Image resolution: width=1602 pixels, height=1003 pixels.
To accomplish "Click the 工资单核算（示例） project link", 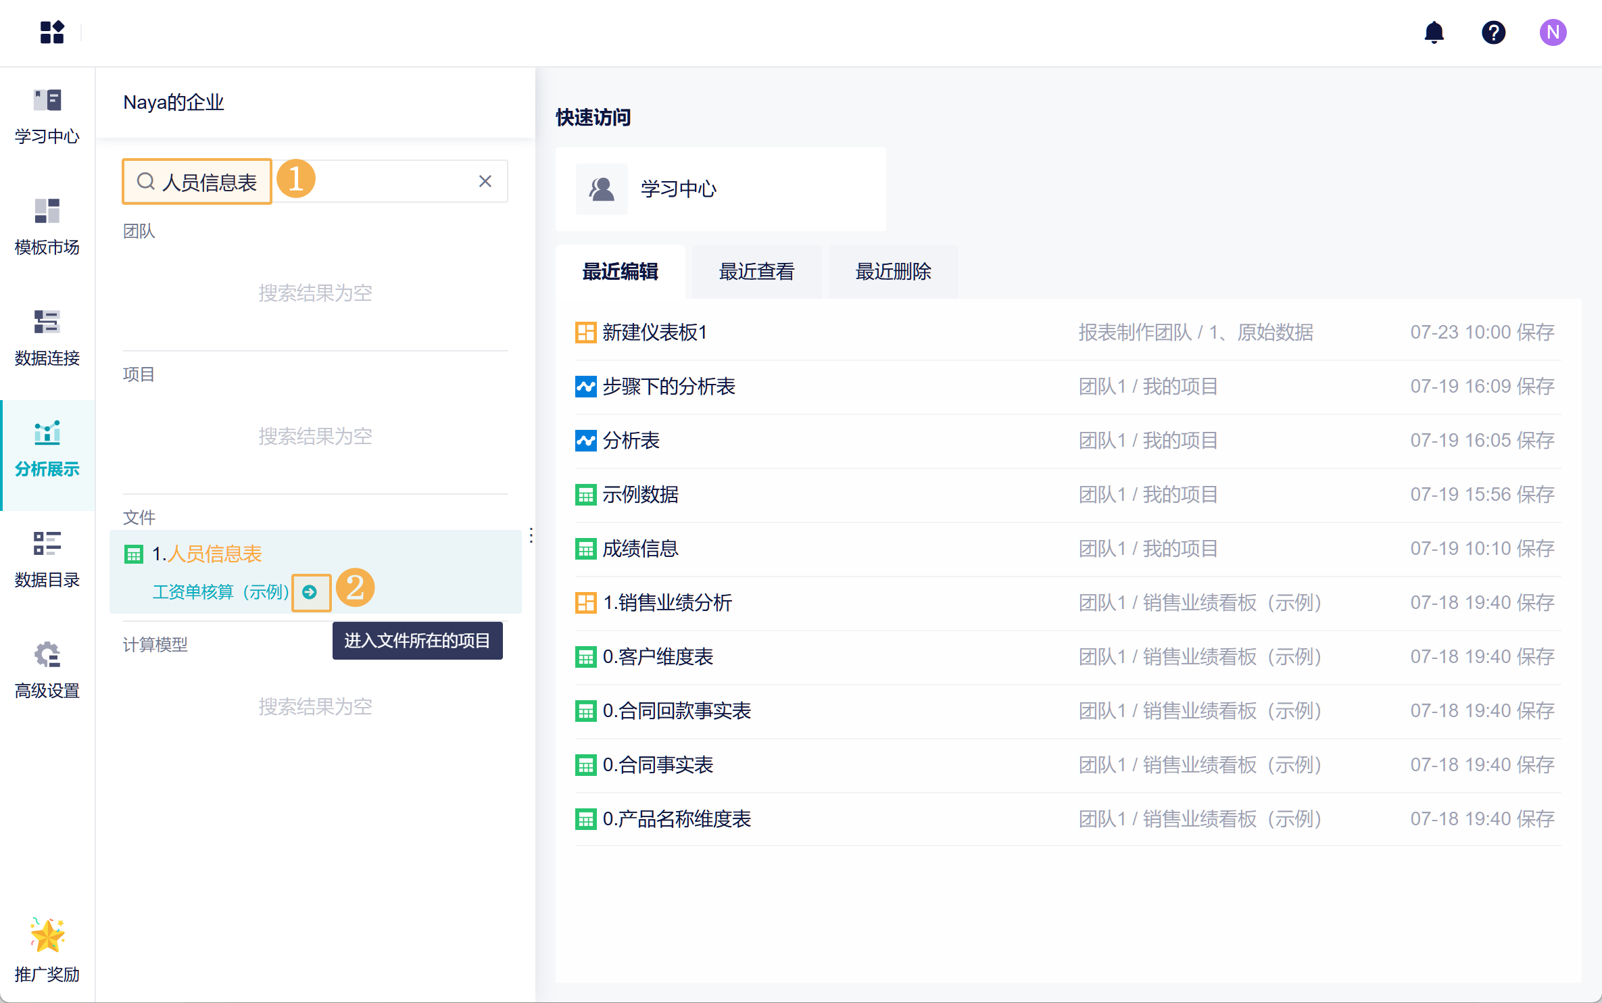I will [220, 592].
